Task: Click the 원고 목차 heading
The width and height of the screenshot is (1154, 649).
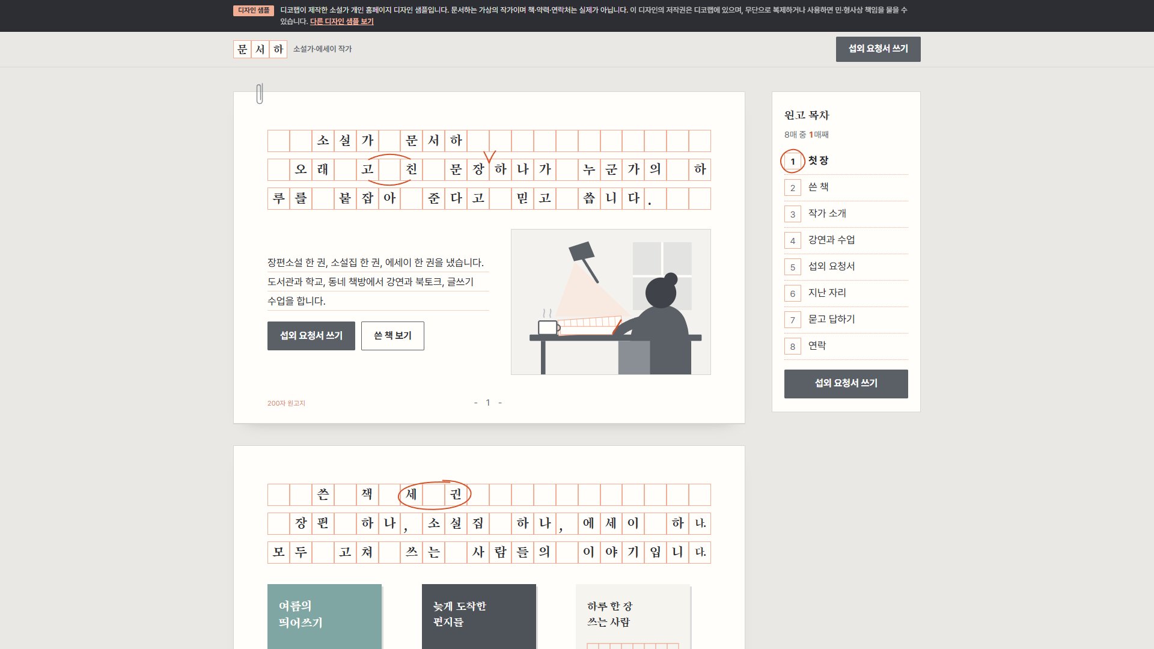Action: pyautogui.click(x=807, y=115)
